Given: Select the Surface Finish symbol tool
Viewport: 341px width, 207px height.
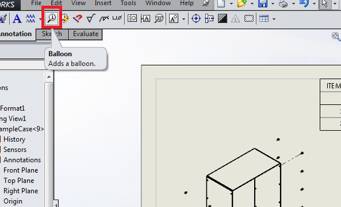Looking at the screenshot, I should (x=91, y=19).
